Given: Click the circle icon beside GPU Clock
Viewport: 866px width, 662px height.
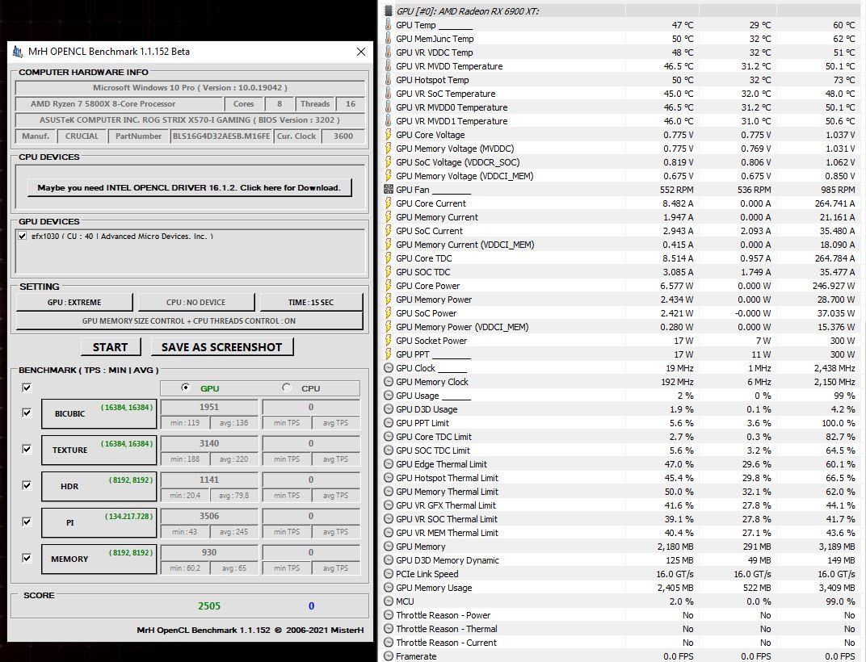Looking at the screenshot, I should (389, 367).
